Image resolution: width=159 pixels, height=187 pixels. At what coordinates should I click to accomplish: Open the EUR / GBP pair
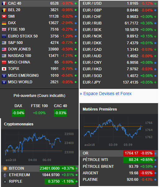[119, 10]
